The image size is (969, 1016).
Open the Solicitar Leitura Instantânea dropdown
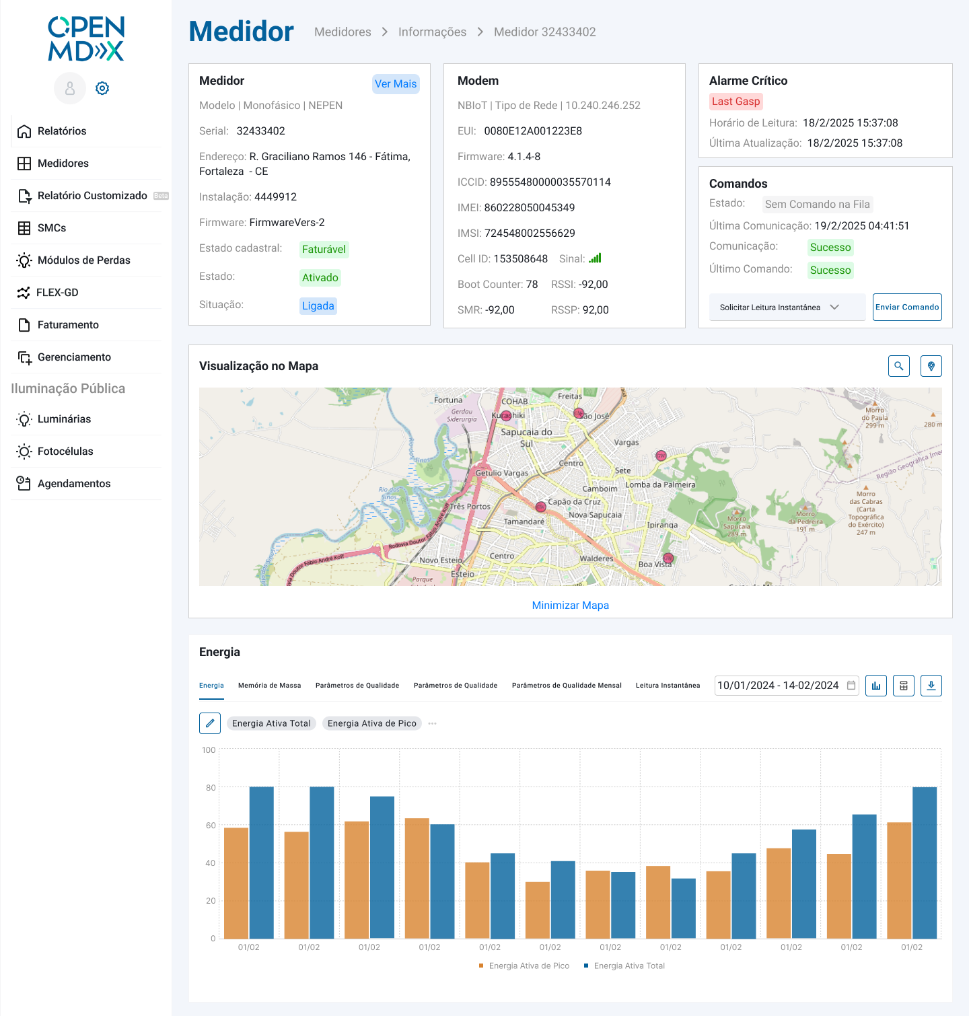787,307
